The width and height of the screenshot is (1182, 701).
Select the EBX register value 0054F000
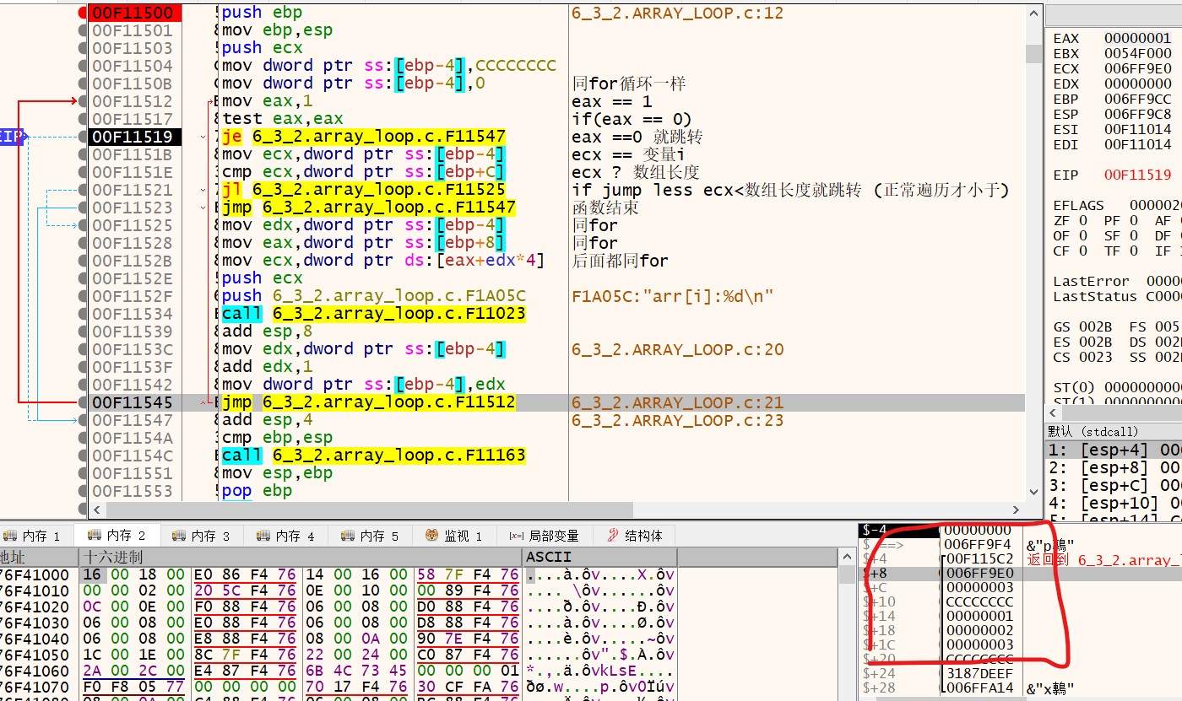[1138, 53]
